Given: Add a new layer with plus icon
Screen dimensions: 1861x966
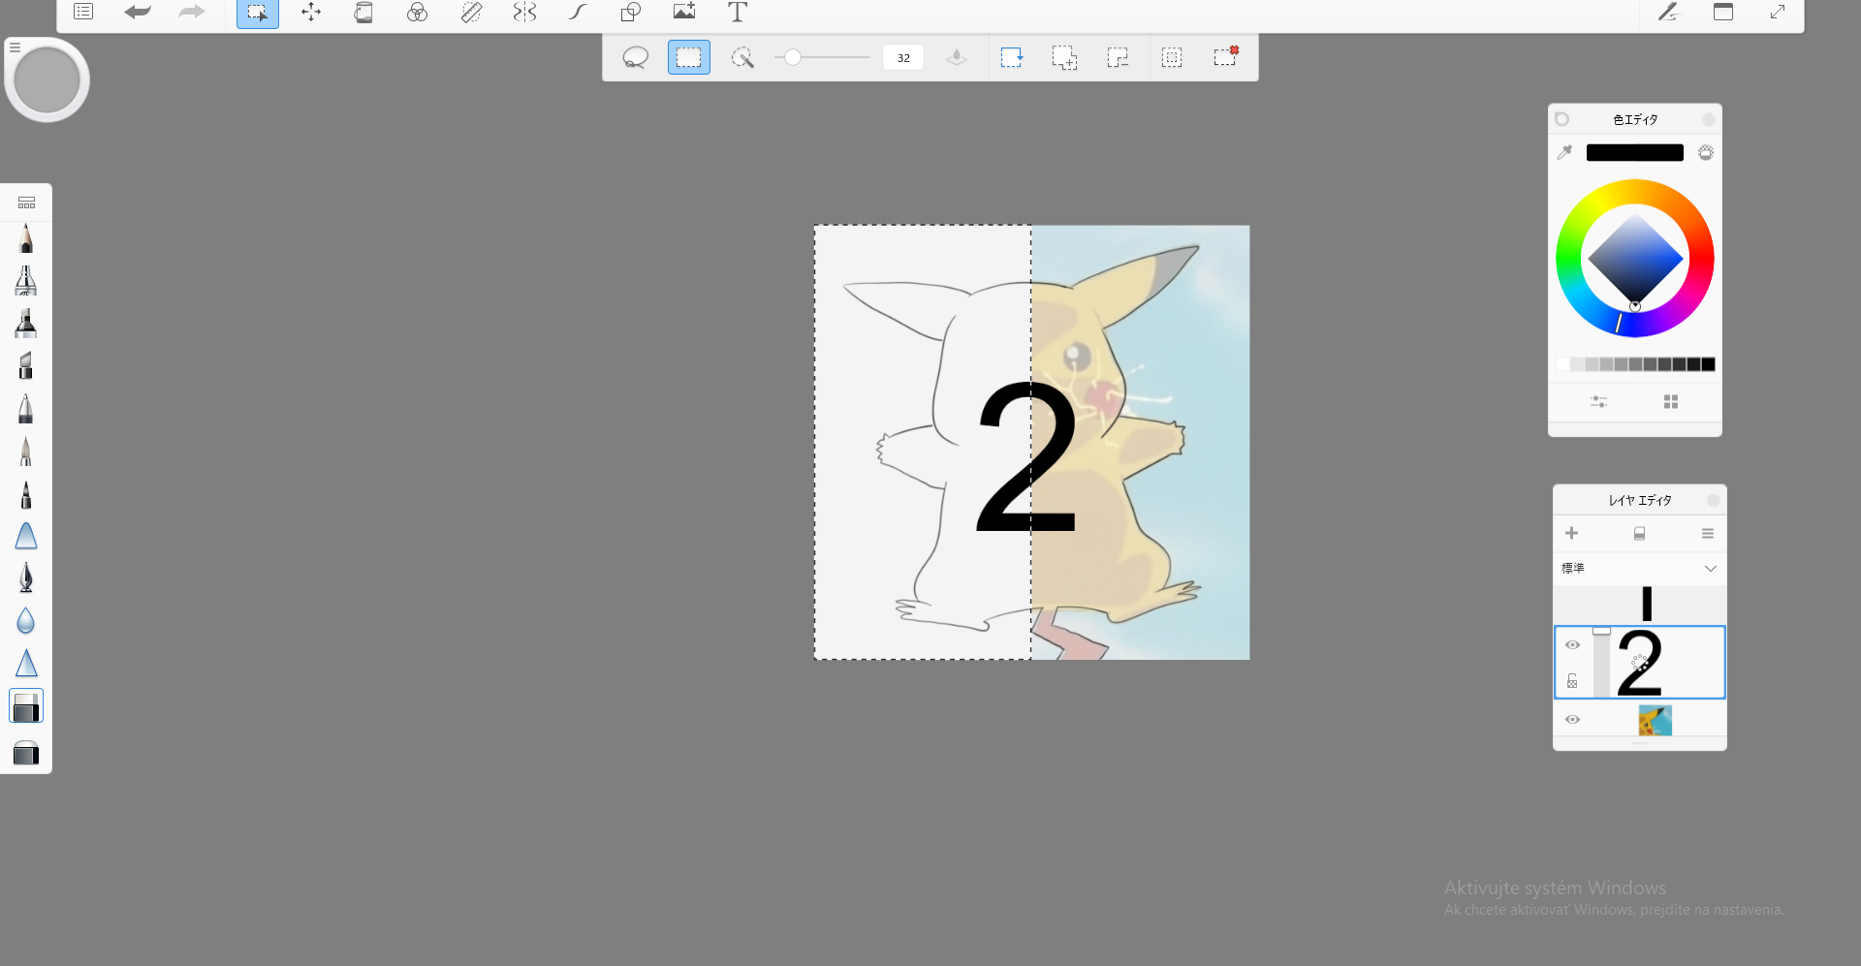Looking at the screenshot, I should click(x=1572, y=533).
